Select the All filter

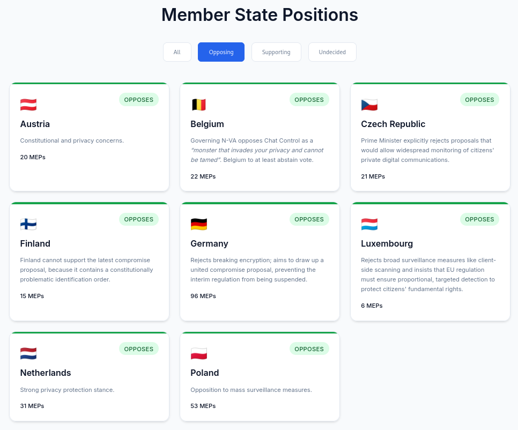coord(177,52)
